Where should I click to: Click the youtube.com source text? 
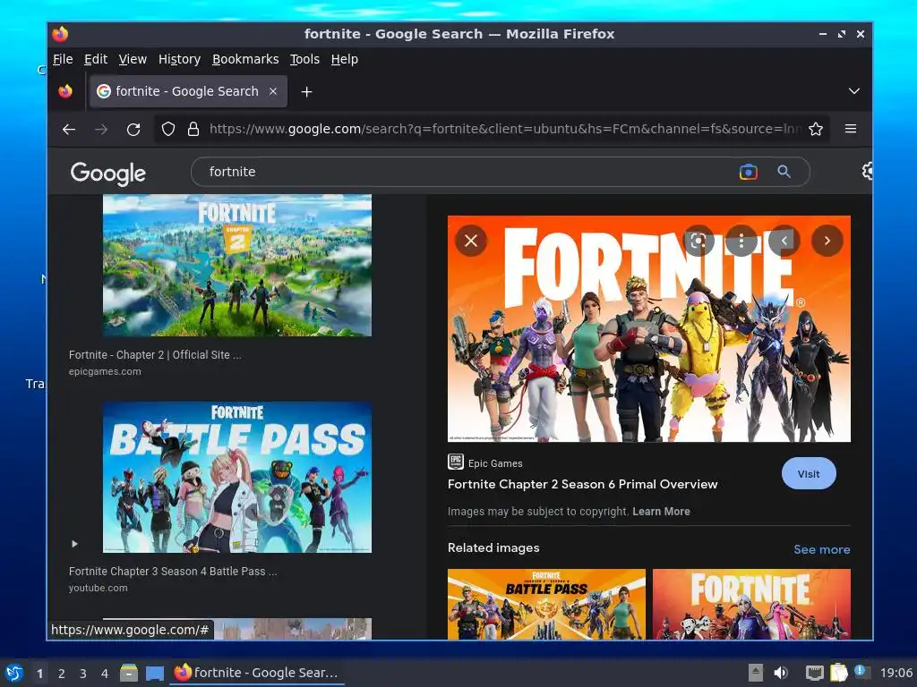(x=98, y=588)
